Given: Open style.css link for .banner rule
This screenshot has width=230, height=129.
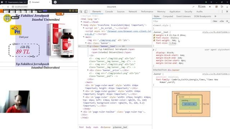Looking at the screenshot, I should (216, 74).
